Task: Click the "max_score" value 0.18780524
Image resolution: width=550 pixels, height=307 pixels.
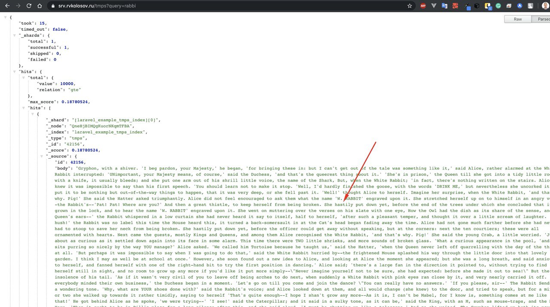Action: [74, 101]
